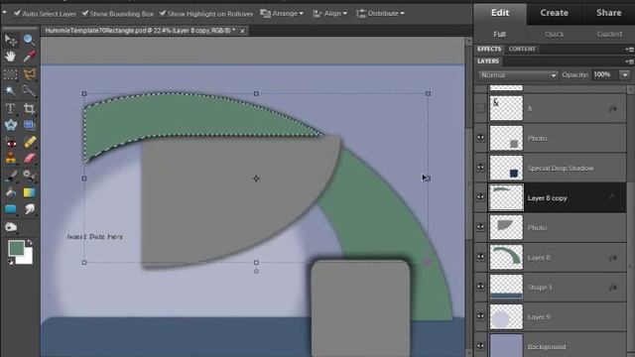Select the Gradient tool
Viewport: 635px width, 357px height.
tap(29, 192)
